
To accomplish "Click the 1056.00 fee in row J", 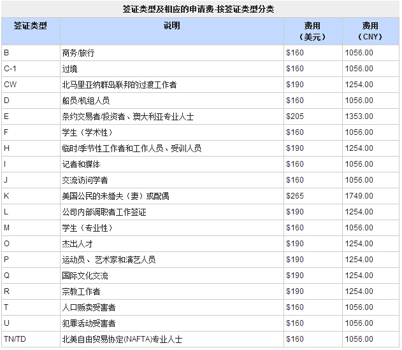I will coord(371,180).
